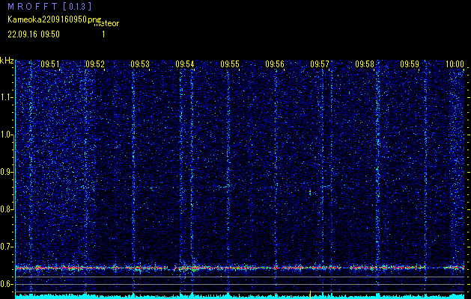This screenshot has width=471, height=299.
Task: Click the meteor count value 1
Action: pos(103,34)
